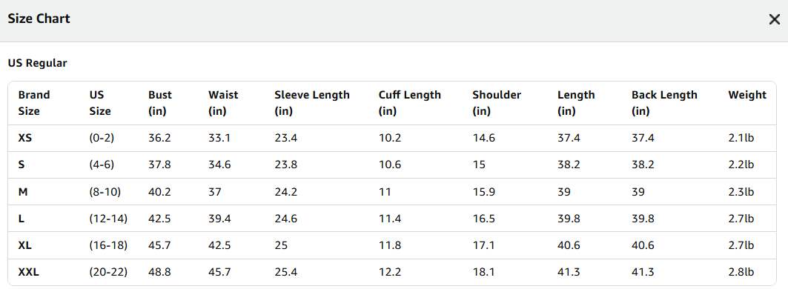Image resolution: width=788 pixels, height=289 pixels.
Task: Click the Waist (in) column header
Action: pyautogui.click(x=223, y=103)
